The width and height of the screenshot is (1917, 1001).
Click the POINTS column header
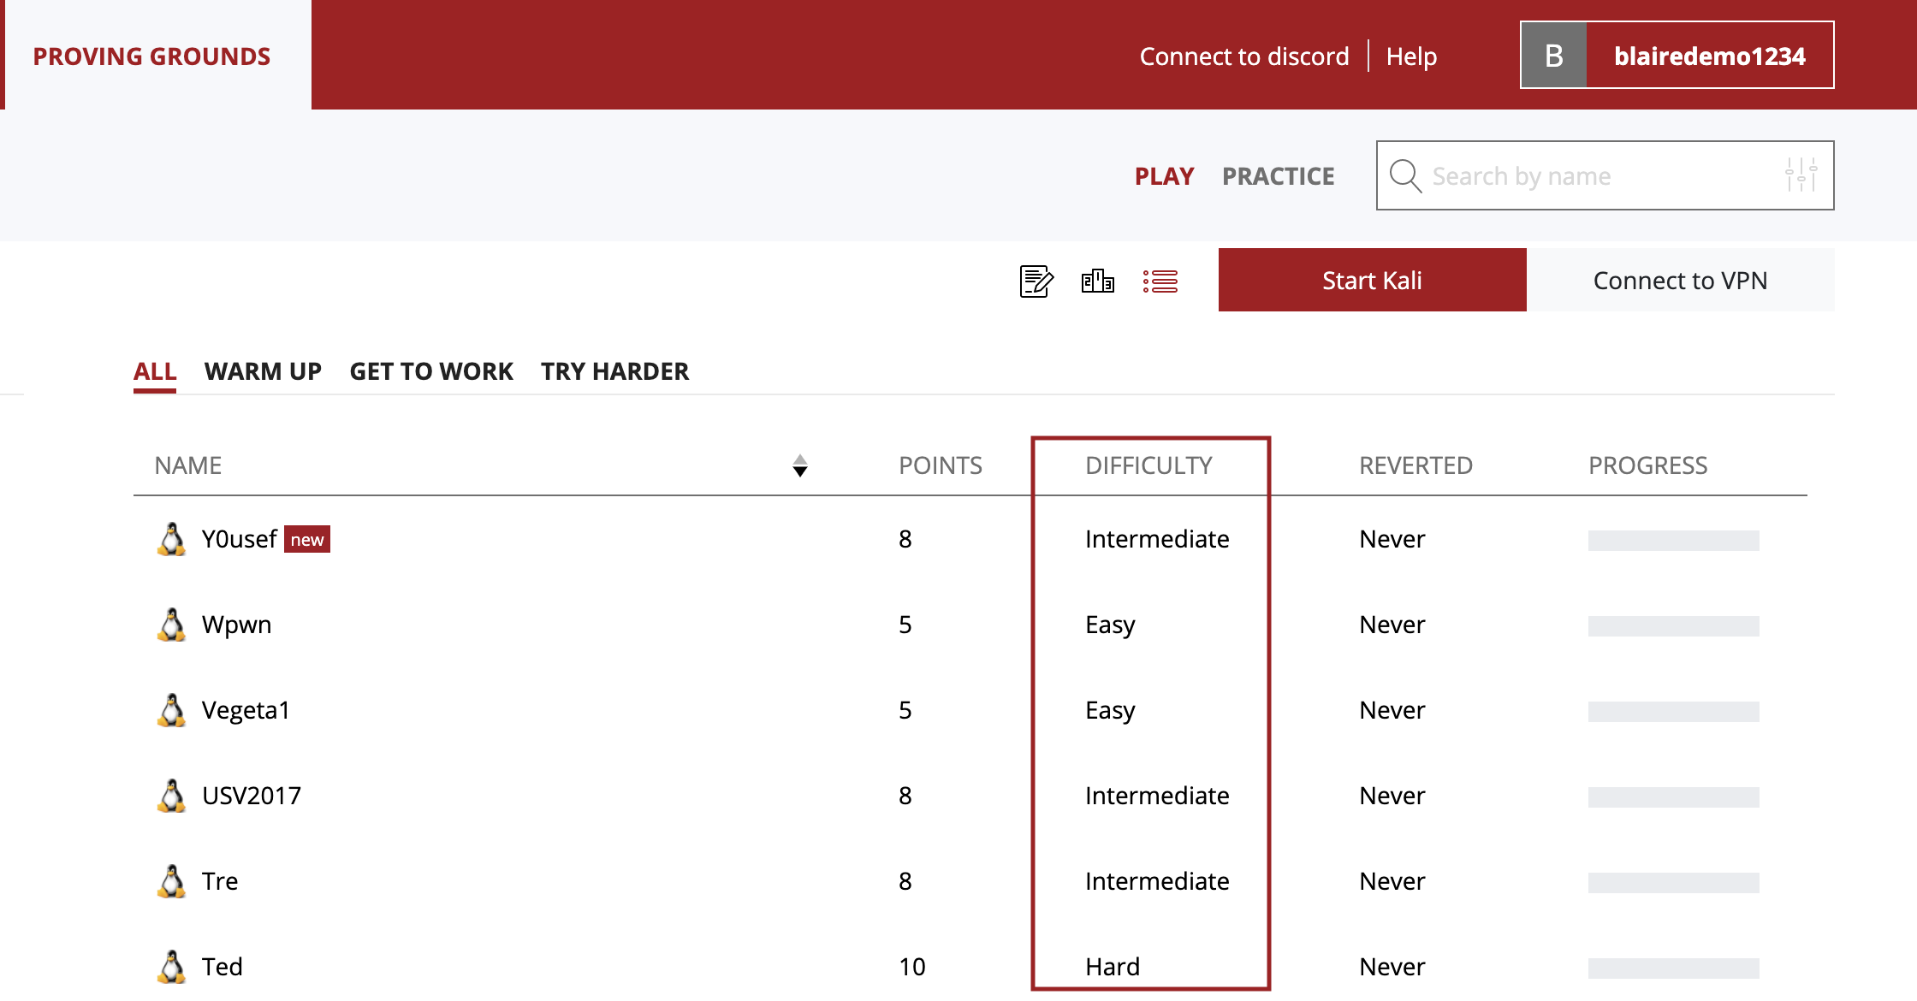tap(941, 465)
